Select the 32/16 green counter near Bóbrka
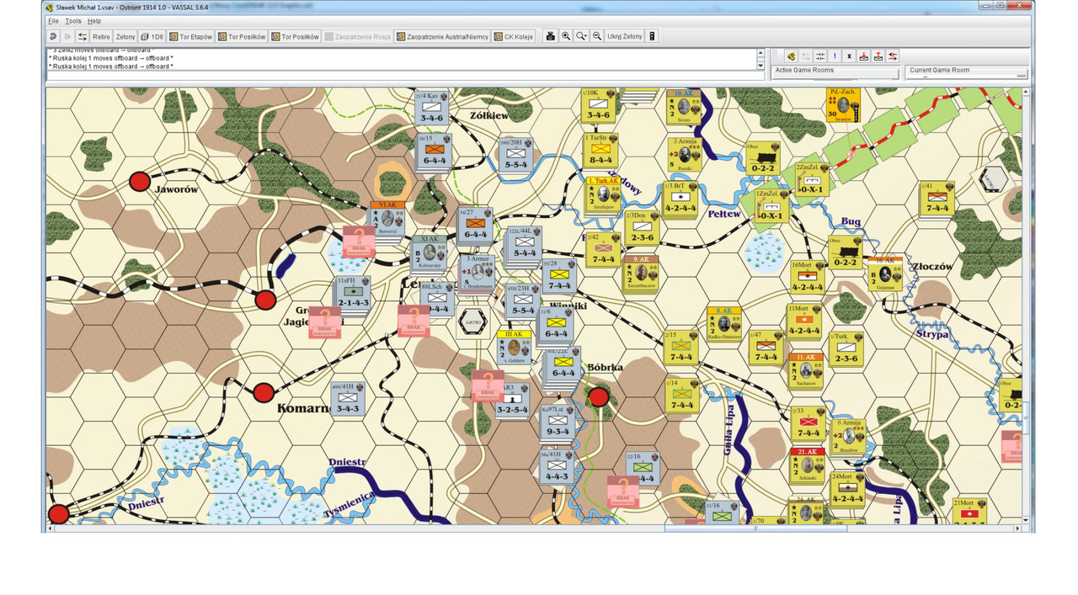This screenshot has width=1078, height=595. click(643, 468)
